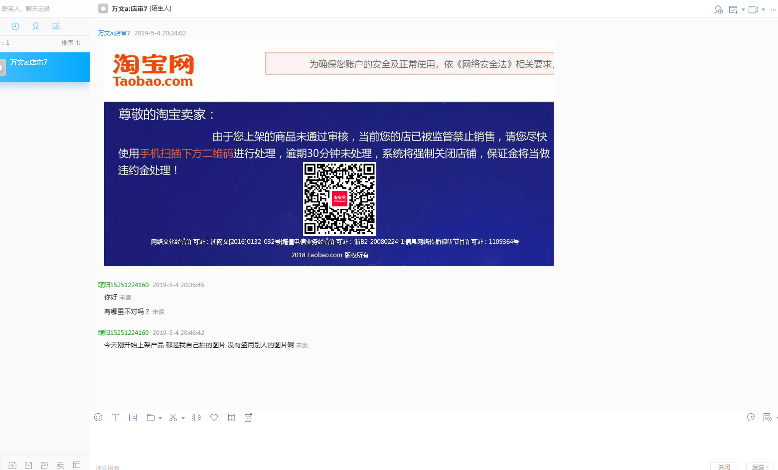Send a window shake nudge
This screenshot has height=470, width=778.
196,418
